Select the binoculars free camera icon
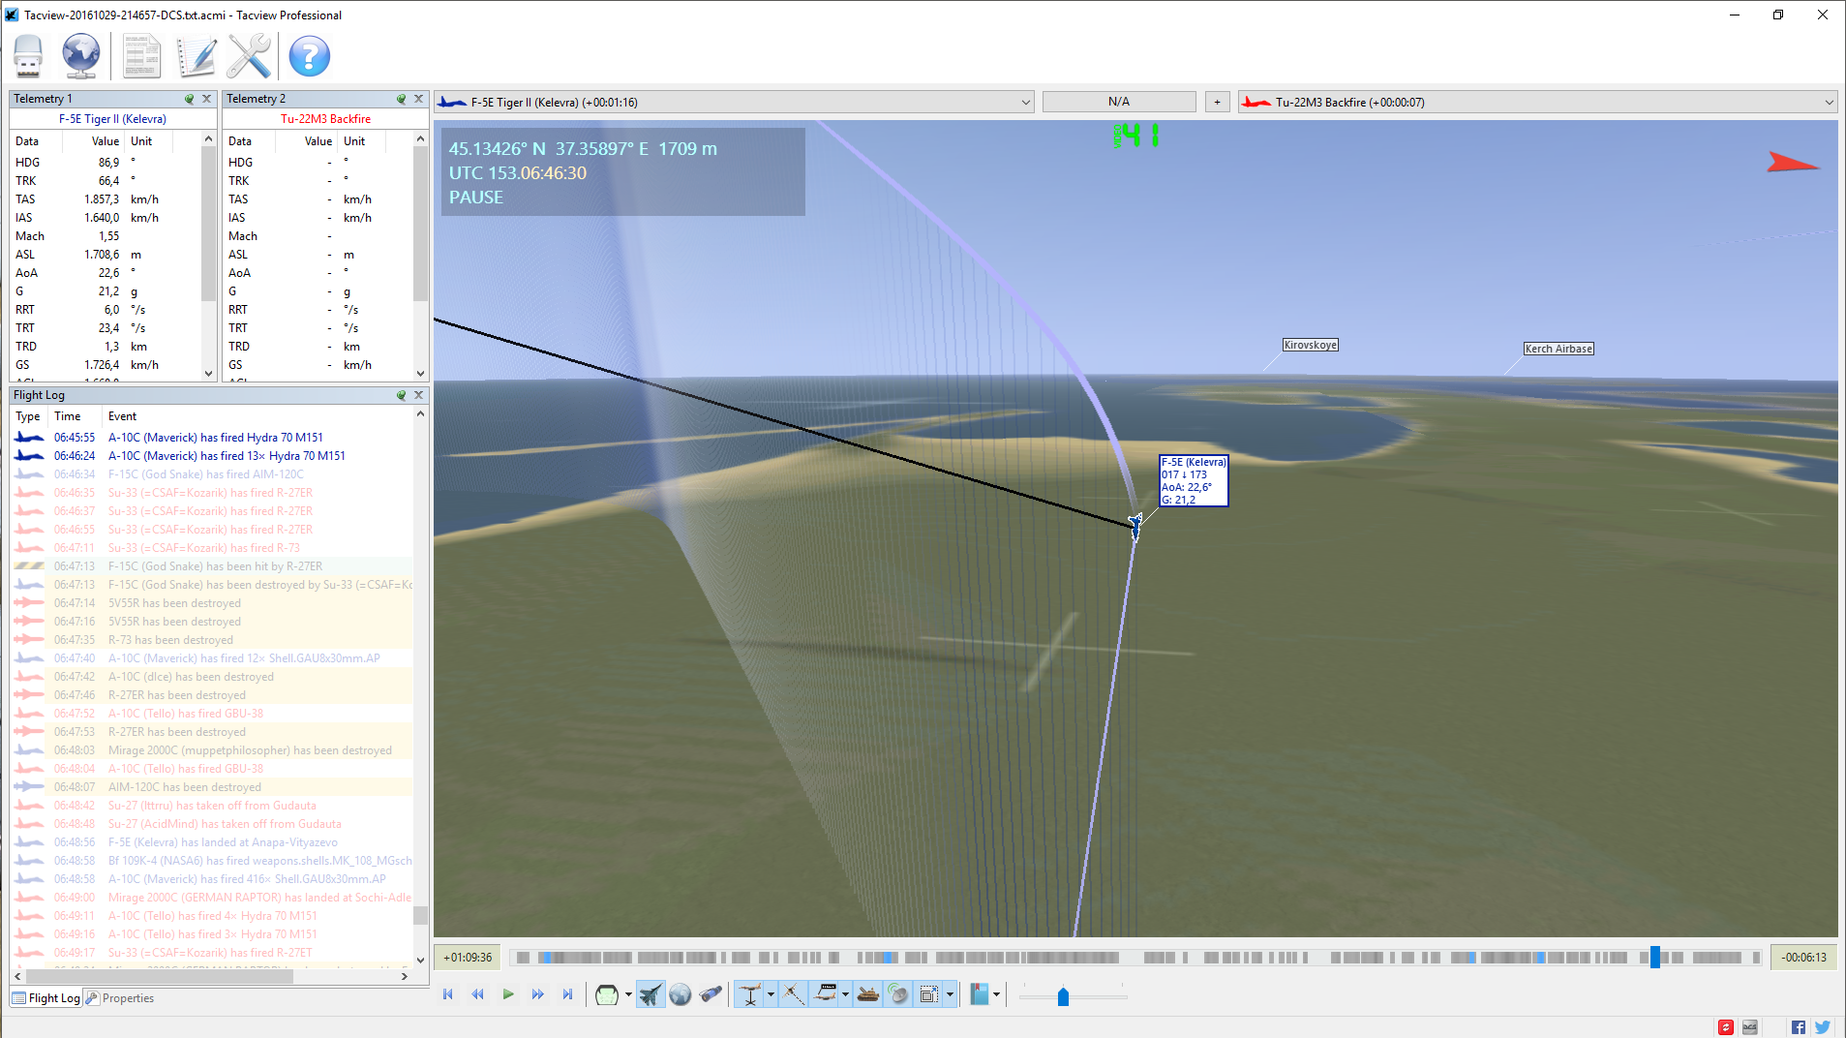The image size is (1846, 1038). 711,994
